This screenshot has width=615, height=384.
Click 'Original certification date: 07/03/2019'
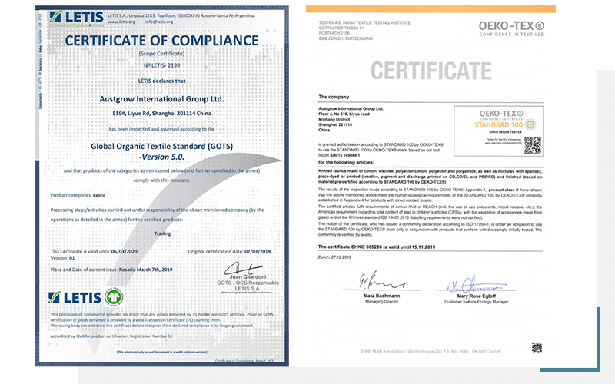click(229, 252)
